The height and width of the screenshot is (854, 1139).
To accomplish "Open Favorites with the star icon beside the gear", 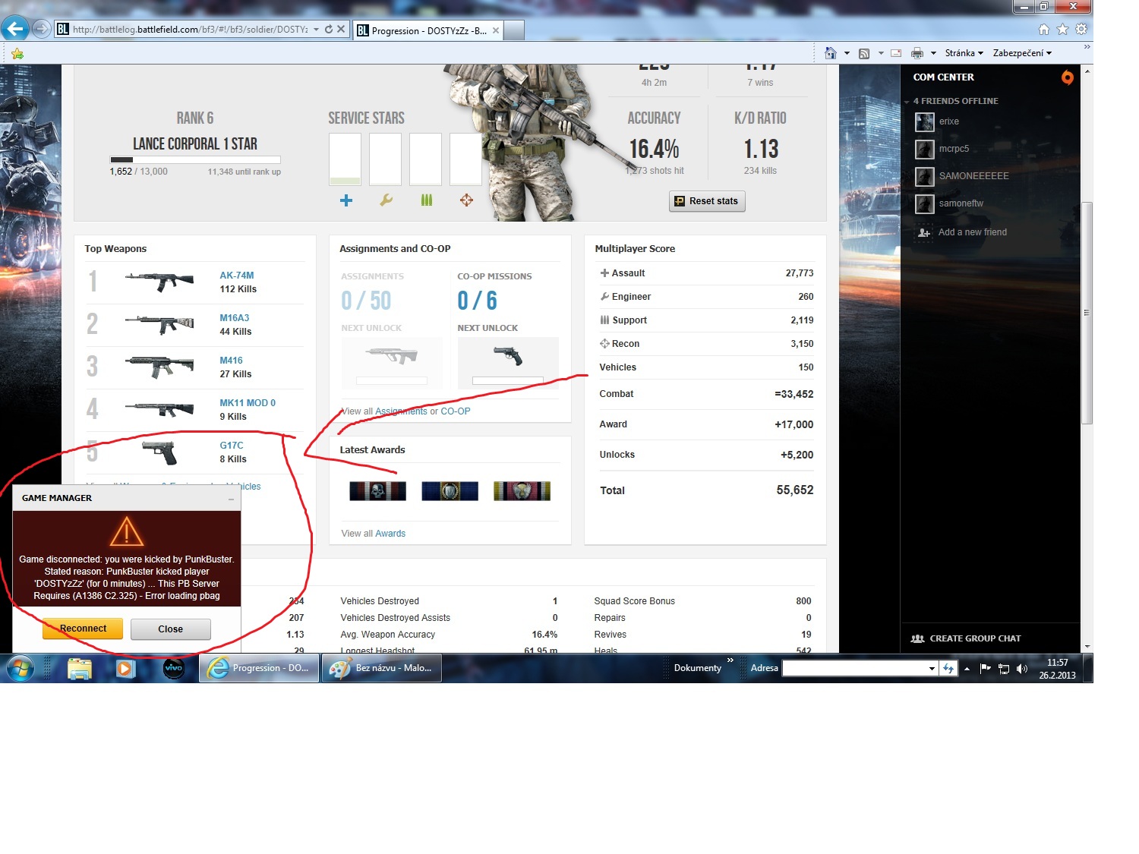I will pos(1062,29).
